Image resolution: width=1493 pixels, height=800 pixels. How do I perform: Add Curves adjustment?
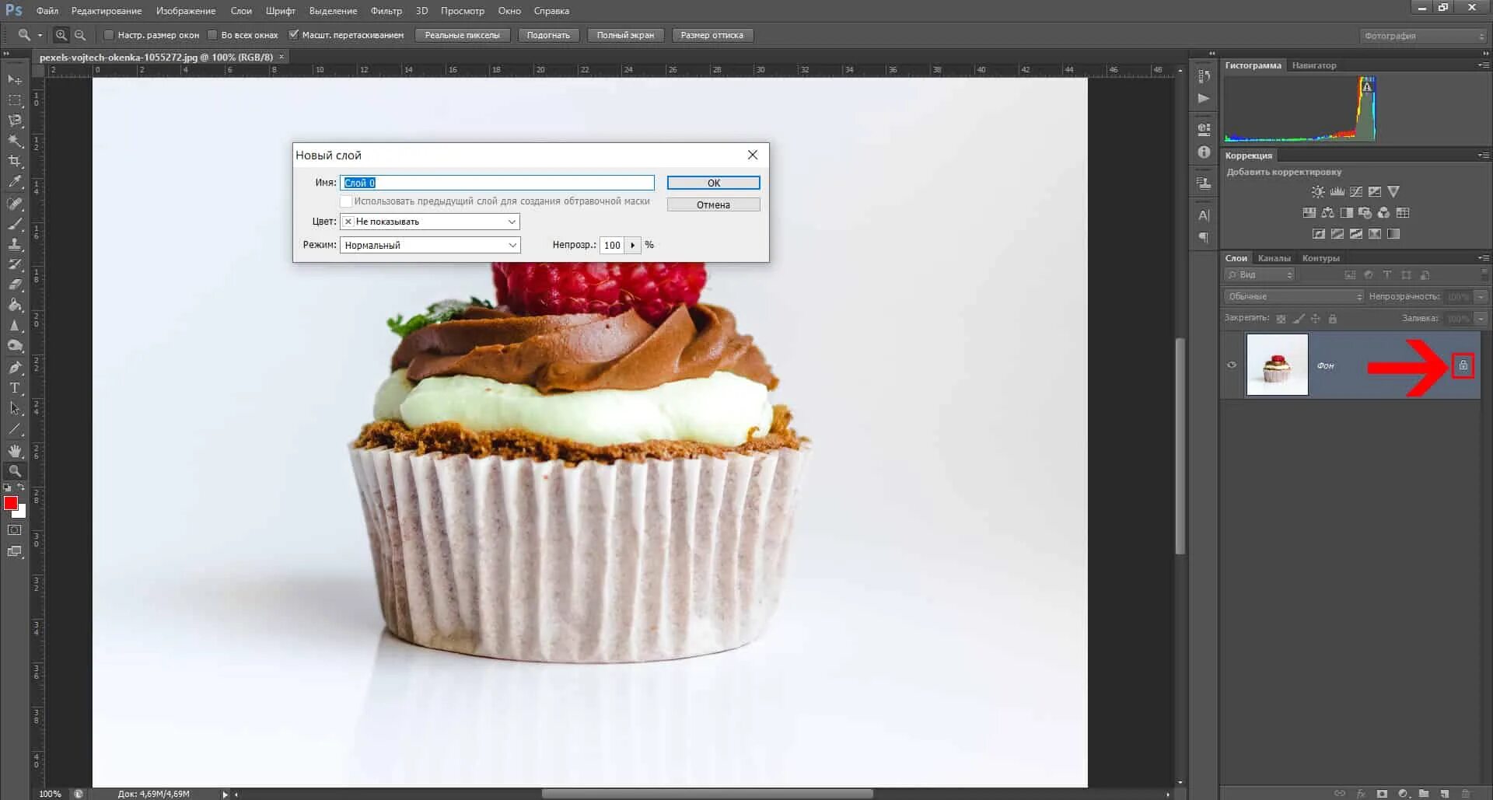point(1356,191)
